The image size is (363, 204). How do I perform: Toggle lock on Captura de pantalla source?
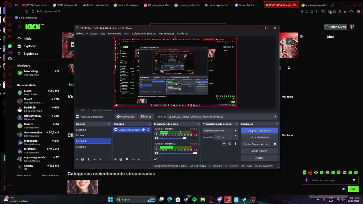[x=148, y=130]
